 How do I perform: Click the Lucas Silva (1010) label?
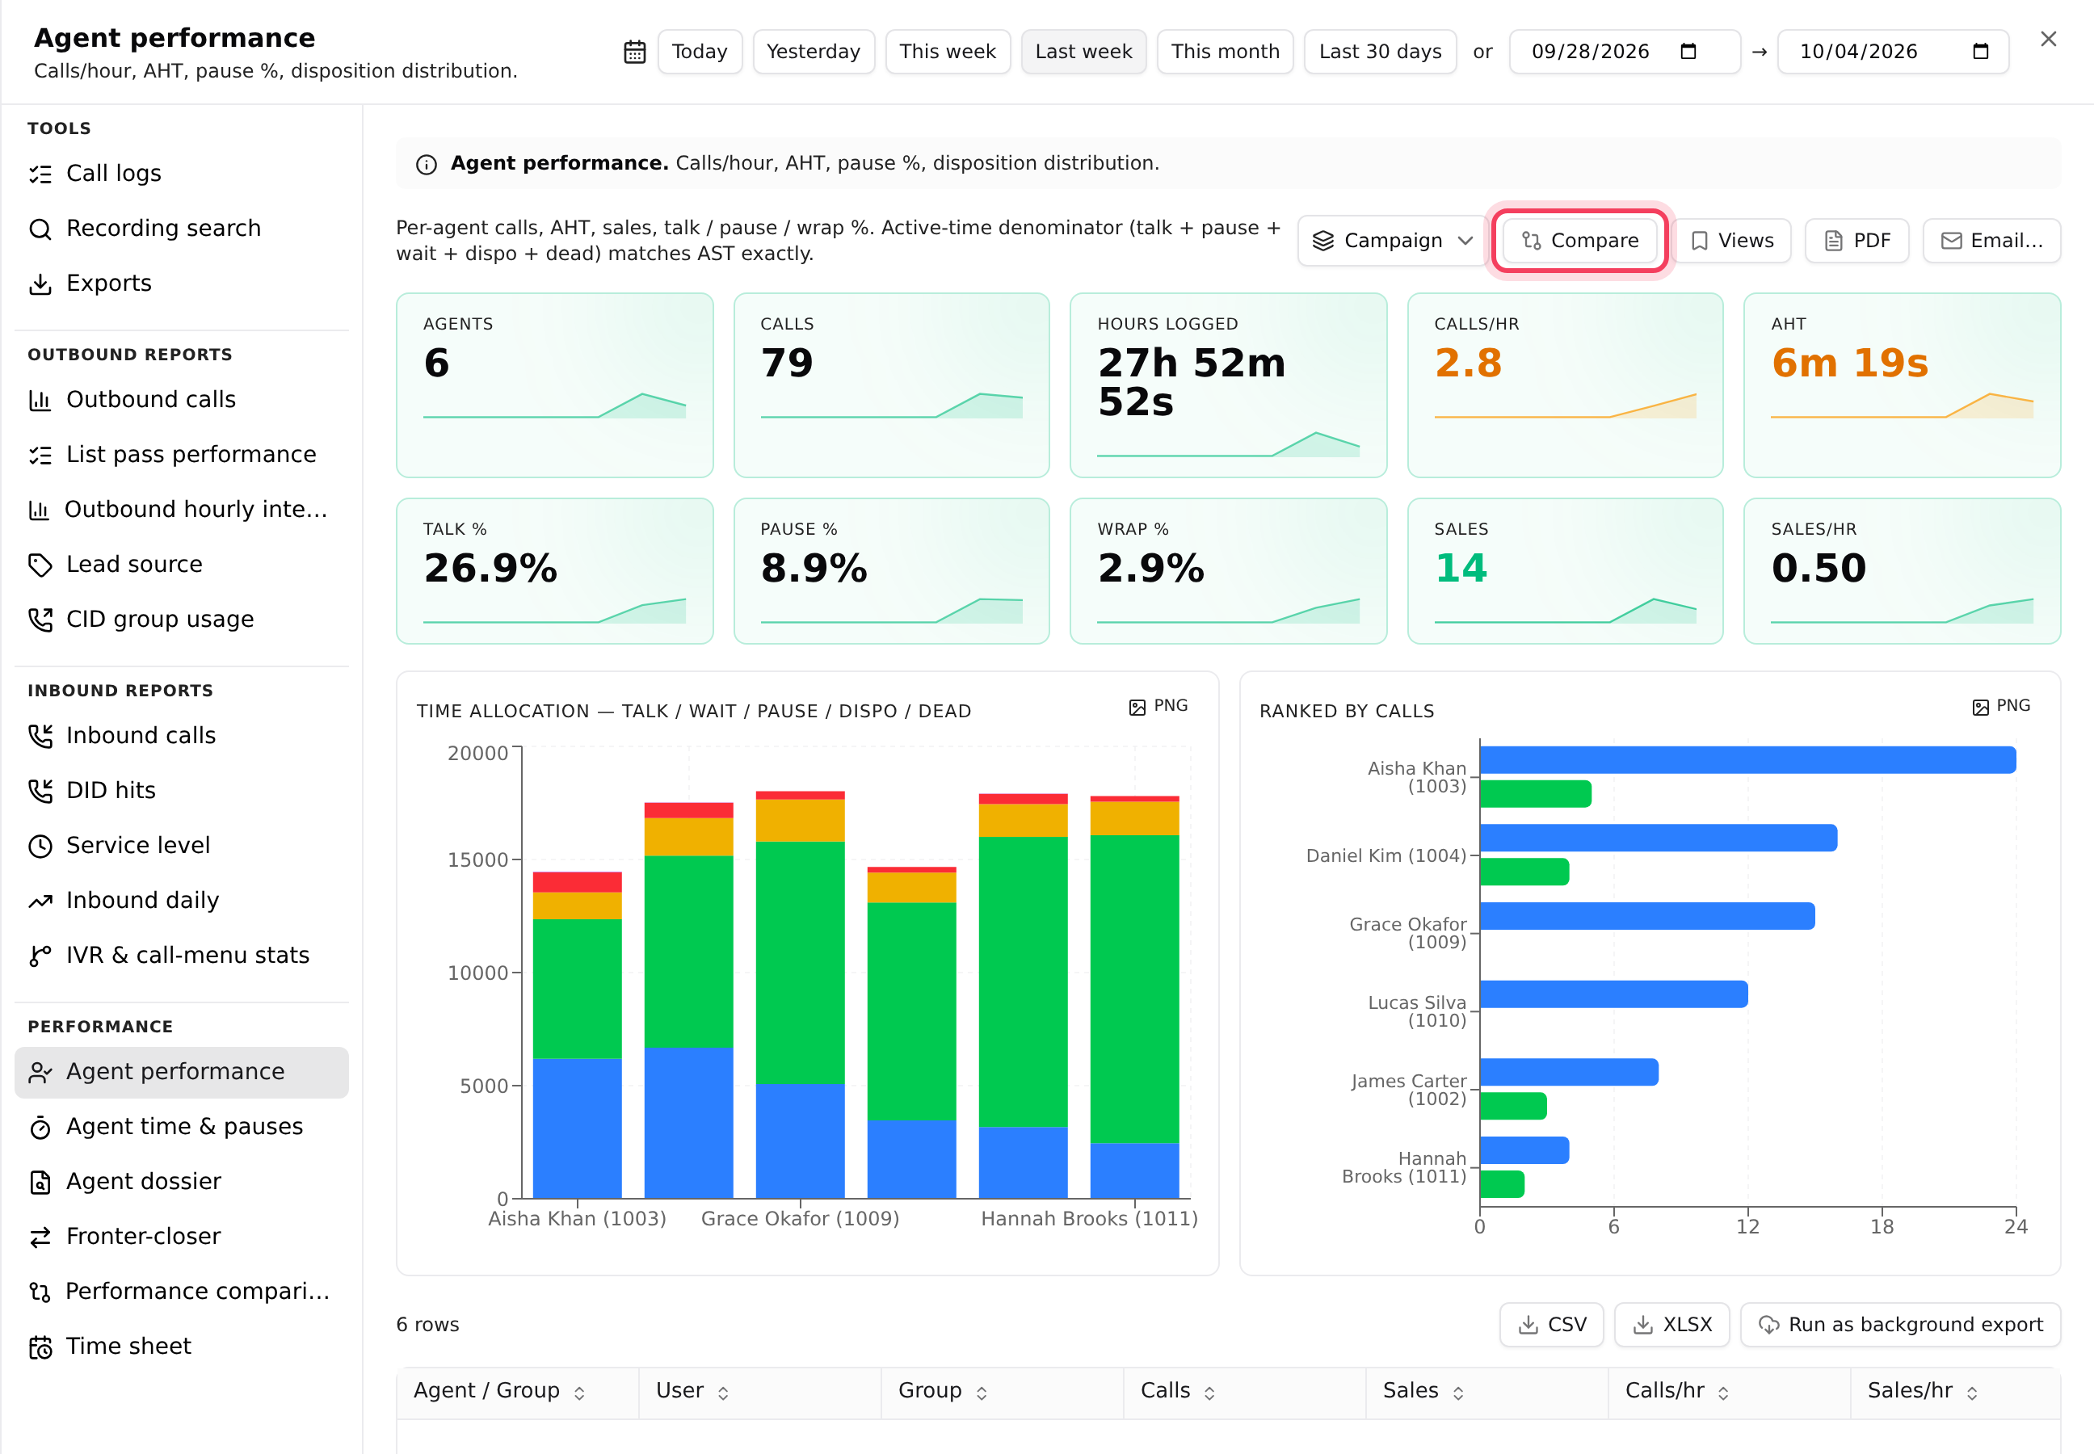coord(1418,1012)
